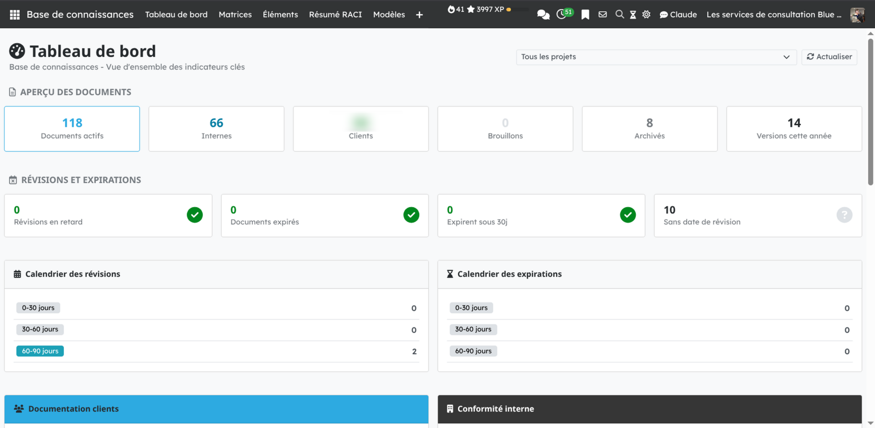
Task: Open the conversations chat bubbles icon
Action: pos(543,15)
